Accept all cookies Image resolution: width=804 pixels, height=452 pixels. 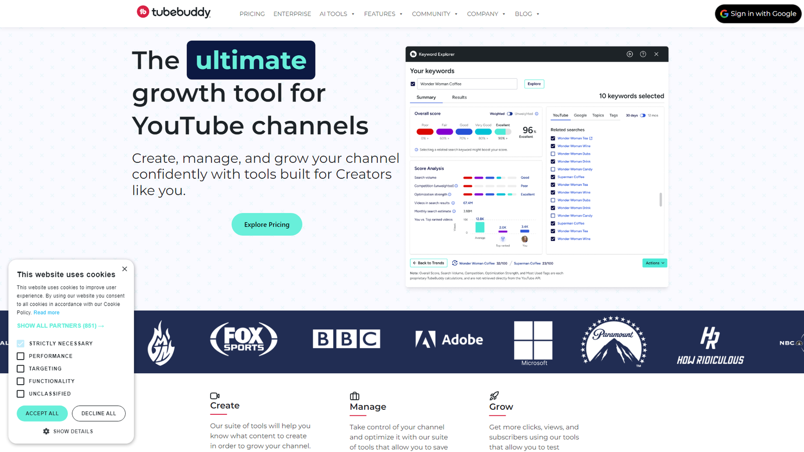click(x=42, y=413)
